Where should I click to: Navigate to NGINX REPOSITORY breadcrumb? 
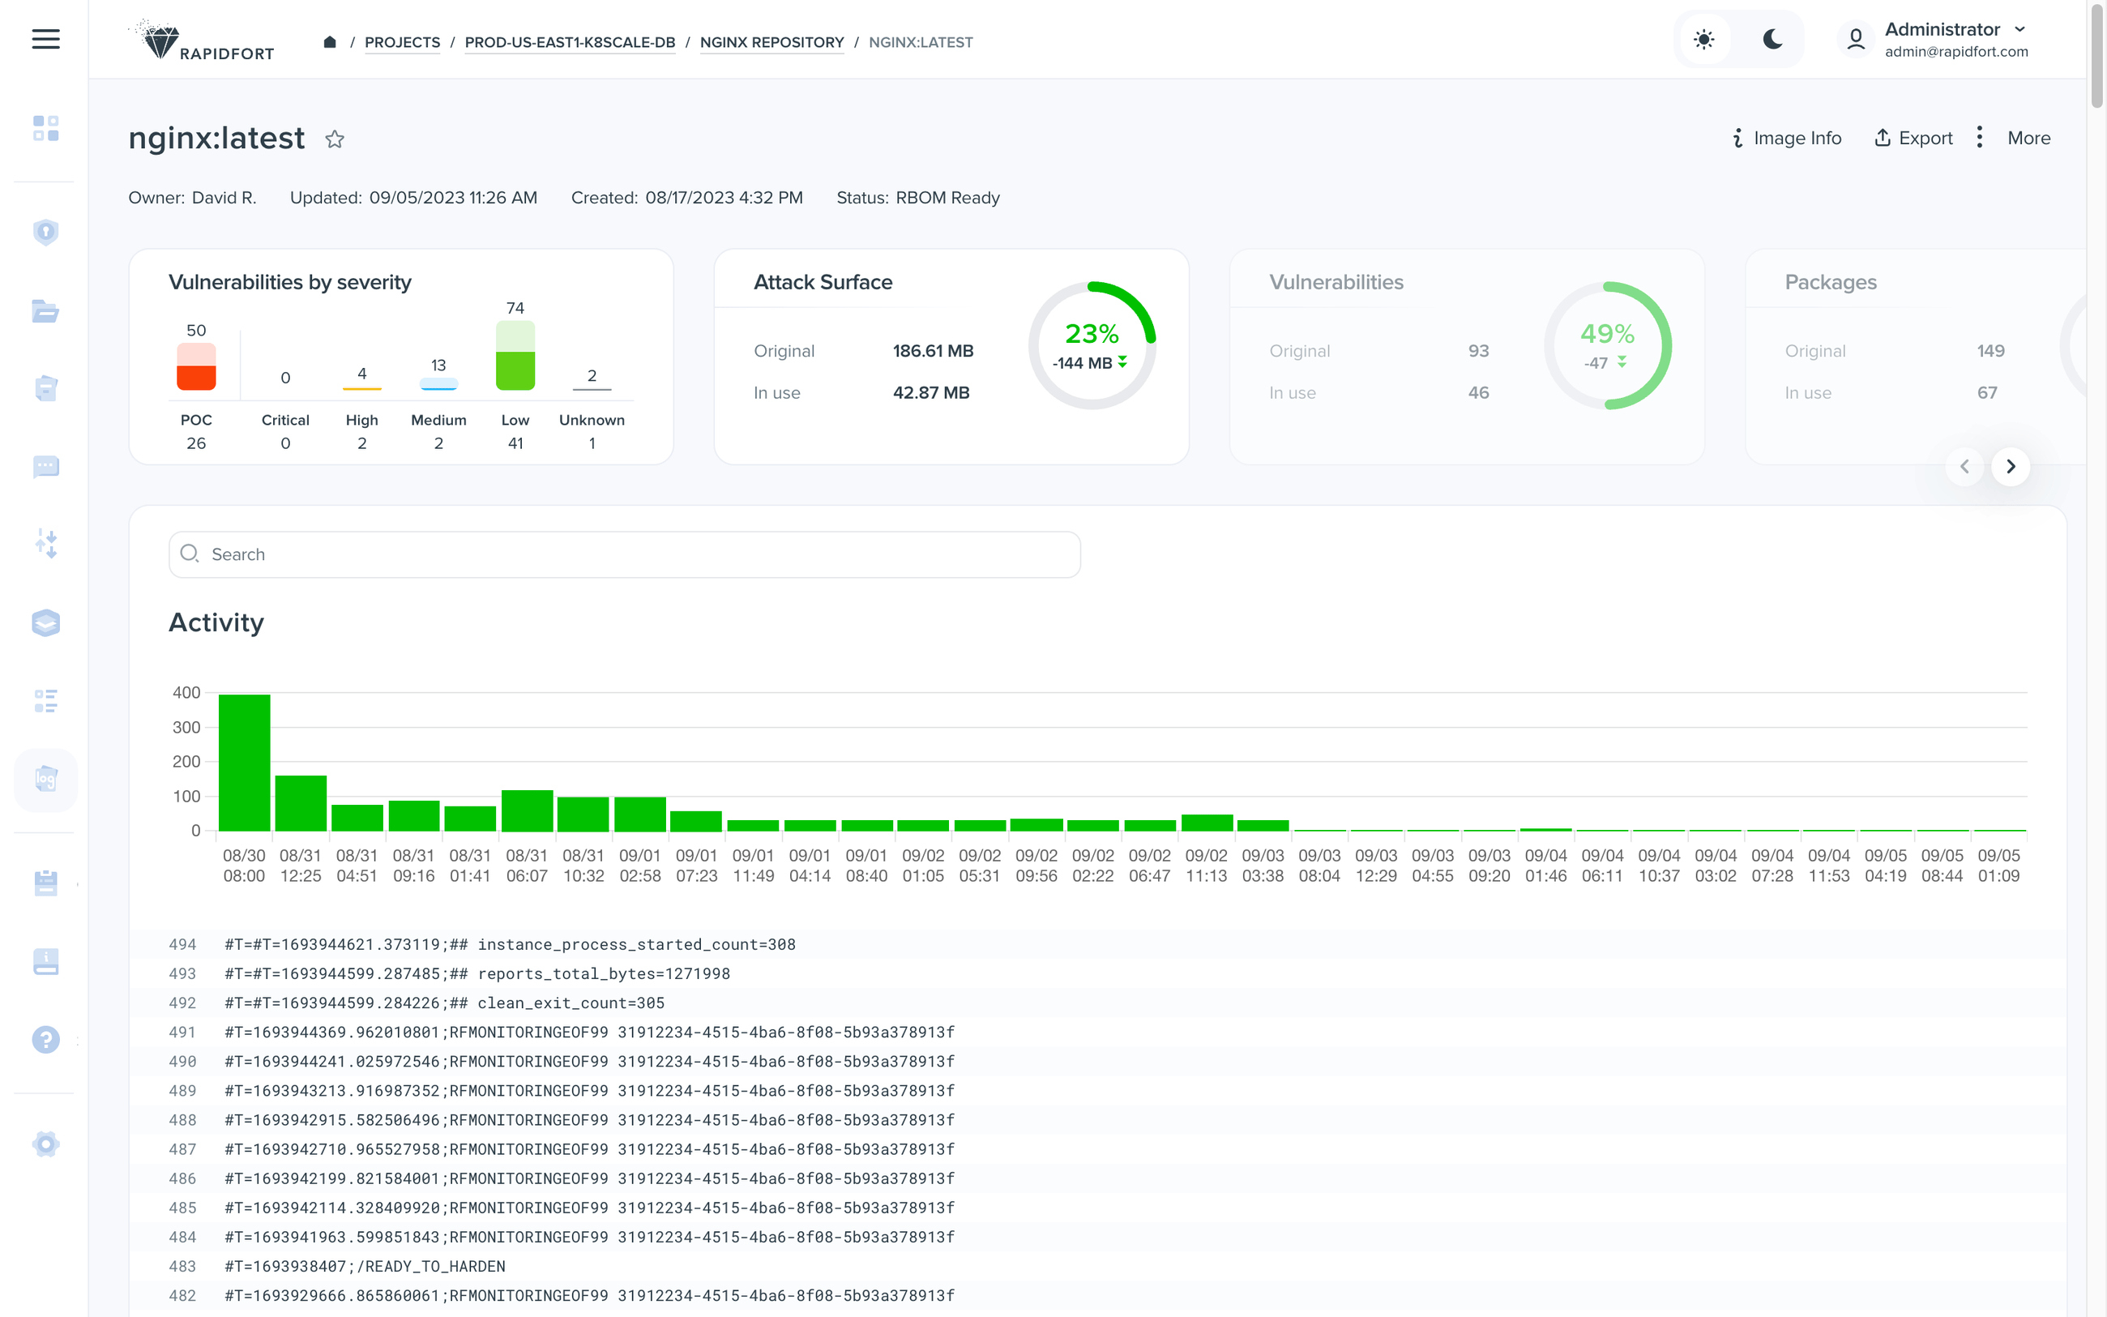[771, 42]
